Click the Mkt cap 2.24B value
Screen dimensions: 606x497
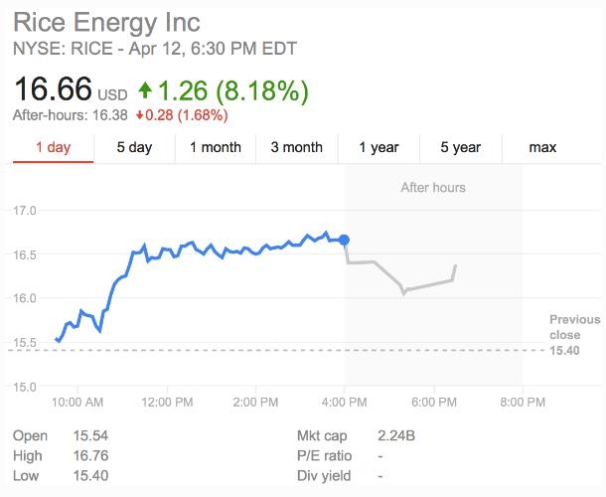click(397, 436)
